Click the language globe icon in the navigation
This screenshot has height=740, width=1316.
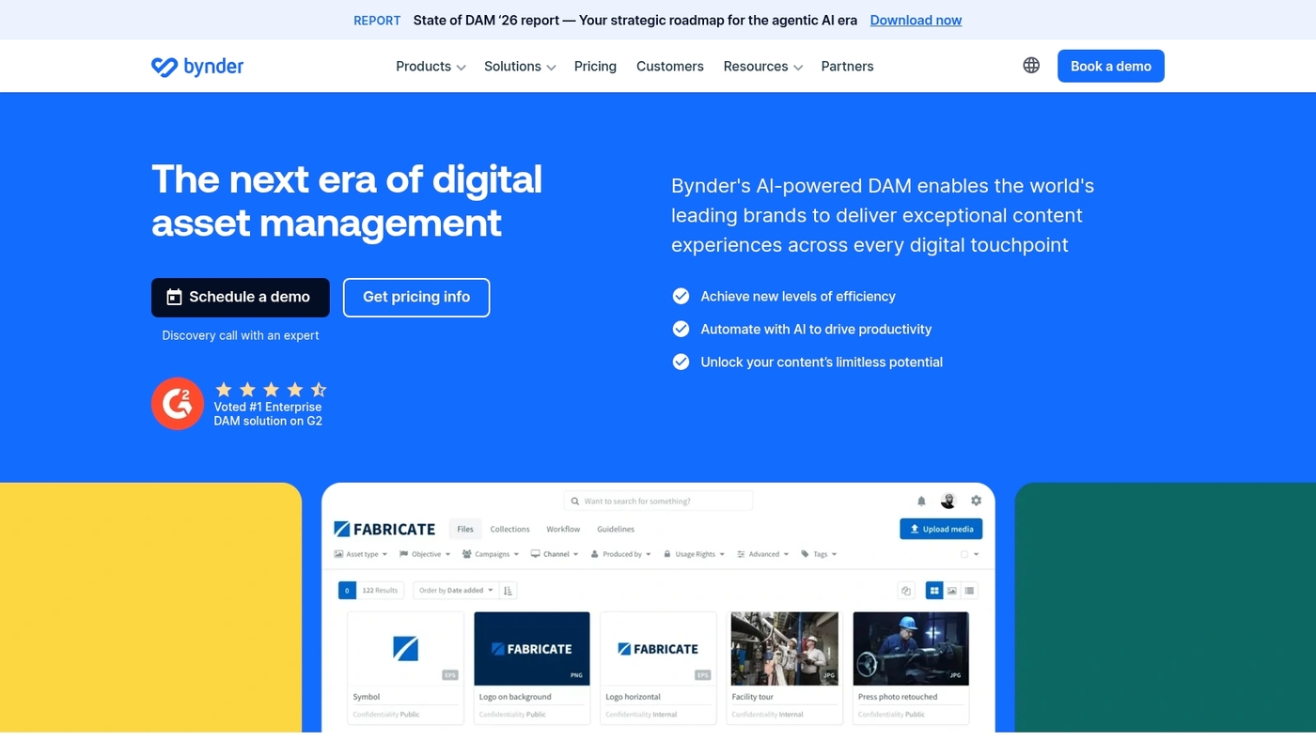coord(1031,65)
